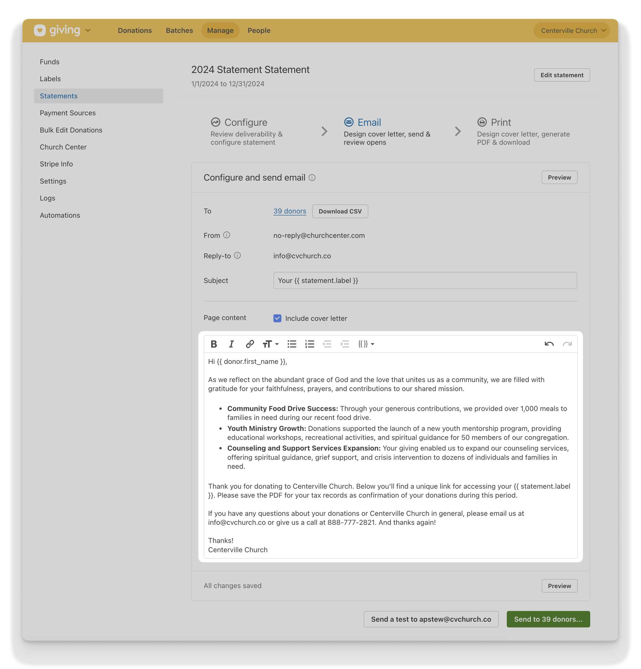The image size is (641, 669).
Task: Open the Donations tab
Action: [x=135, y=31]
